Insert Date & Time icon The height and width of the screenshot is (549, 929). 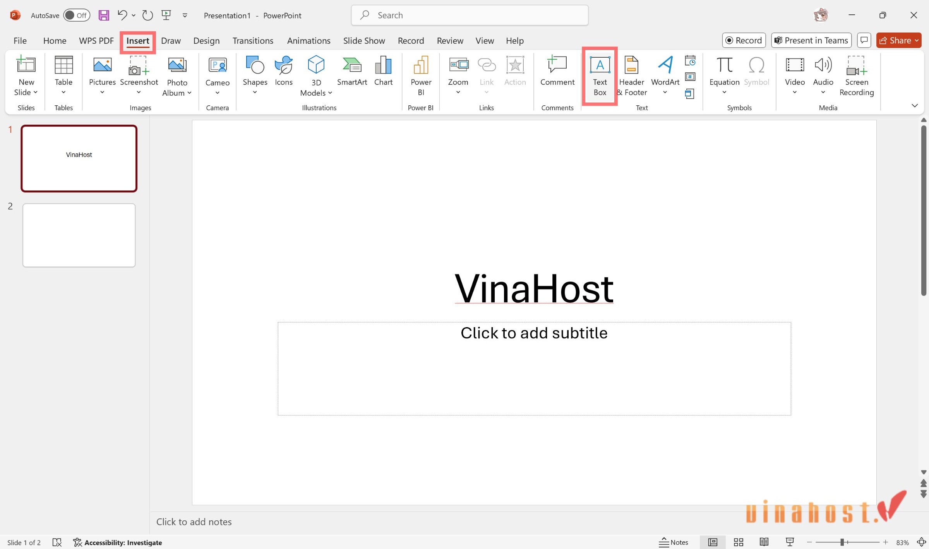[x=690, y=61]
